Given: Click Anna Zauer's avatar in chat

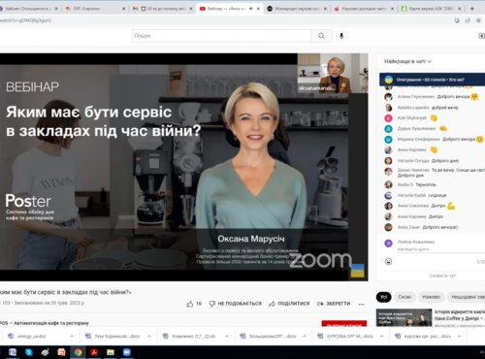Looking at the screenshot, I should coord(388,227).
